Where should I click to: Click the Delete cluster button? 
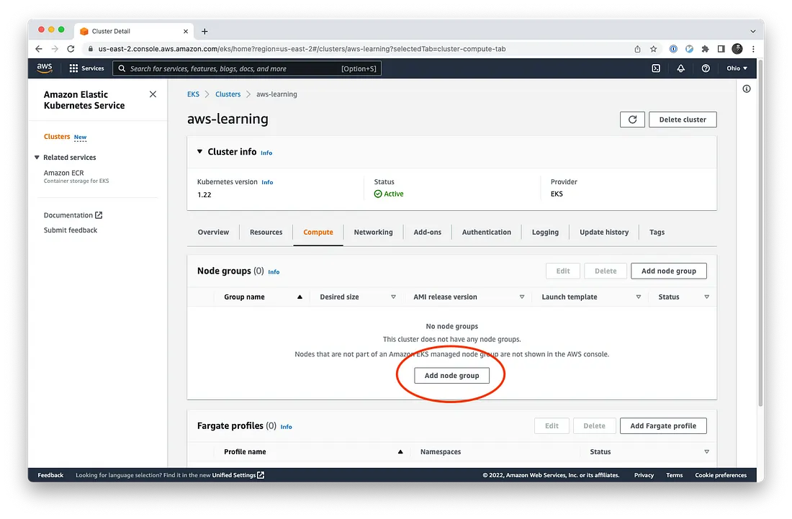(x=683, y=119)
